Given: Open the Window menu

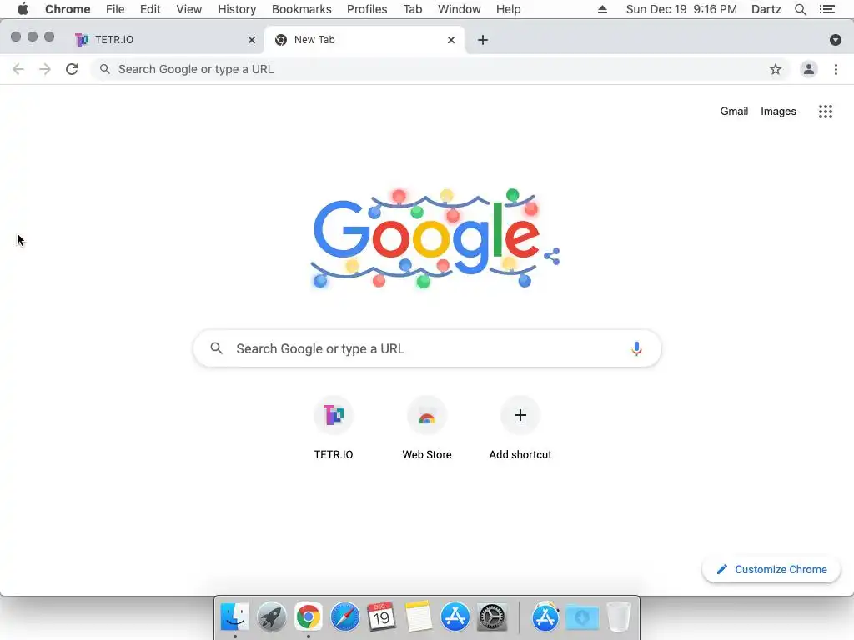Looking at the screenshot, I should point(460,9).
